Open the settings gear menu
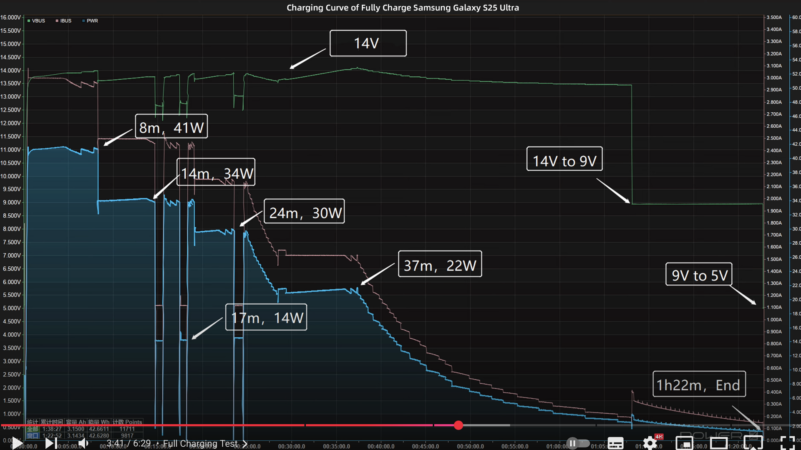Screen dimensions: 801x450 pos(650,443)
